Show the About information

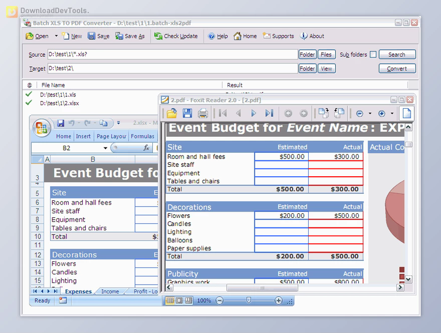pos(312,36)
